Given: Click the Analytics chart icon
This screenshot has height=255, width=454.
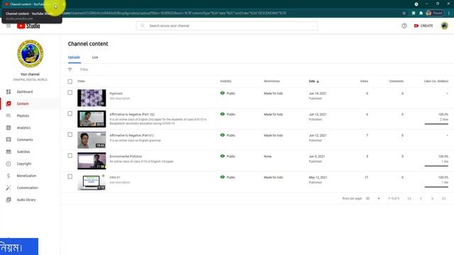Looking at the screenshot, I should point(9,127).
